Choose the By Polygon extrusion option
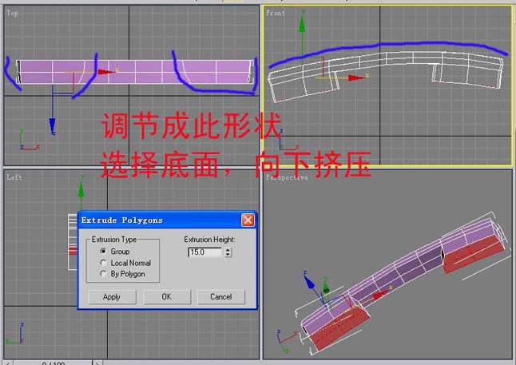This screenshot has width=516, height=365. (103, 274)
